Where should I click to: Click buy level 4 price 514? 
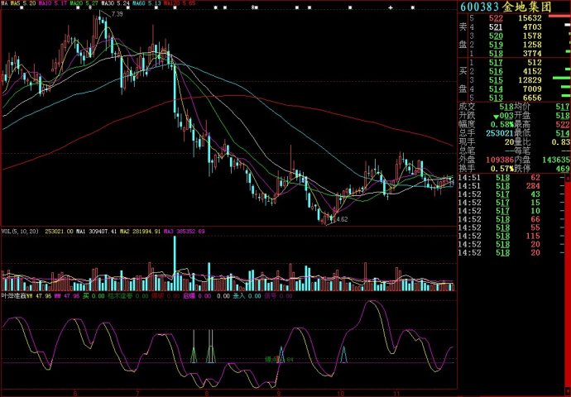click(496, 89)
